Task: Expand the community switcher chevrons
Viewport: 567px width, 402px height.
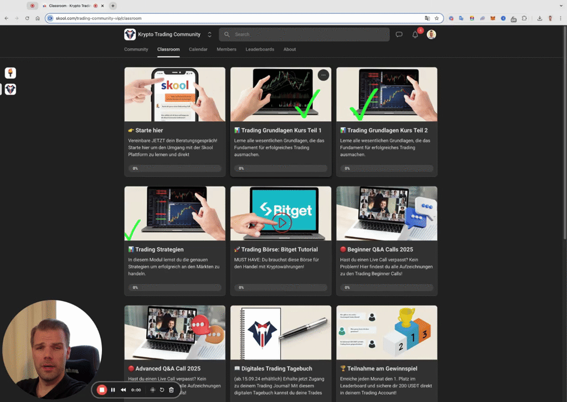Action: point(209,34)
